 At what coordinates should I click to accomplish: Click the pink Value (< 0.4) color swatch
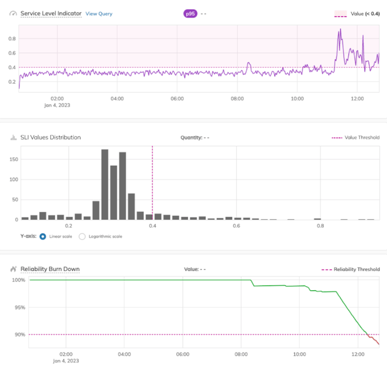coord(340,12)
